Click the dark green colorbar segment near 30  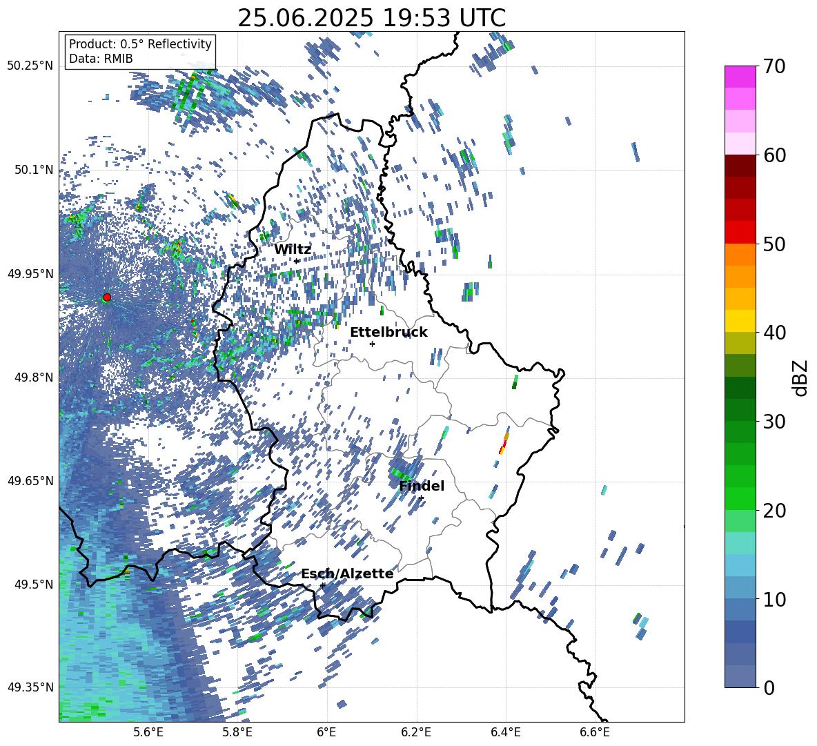[x=740, y=409]
